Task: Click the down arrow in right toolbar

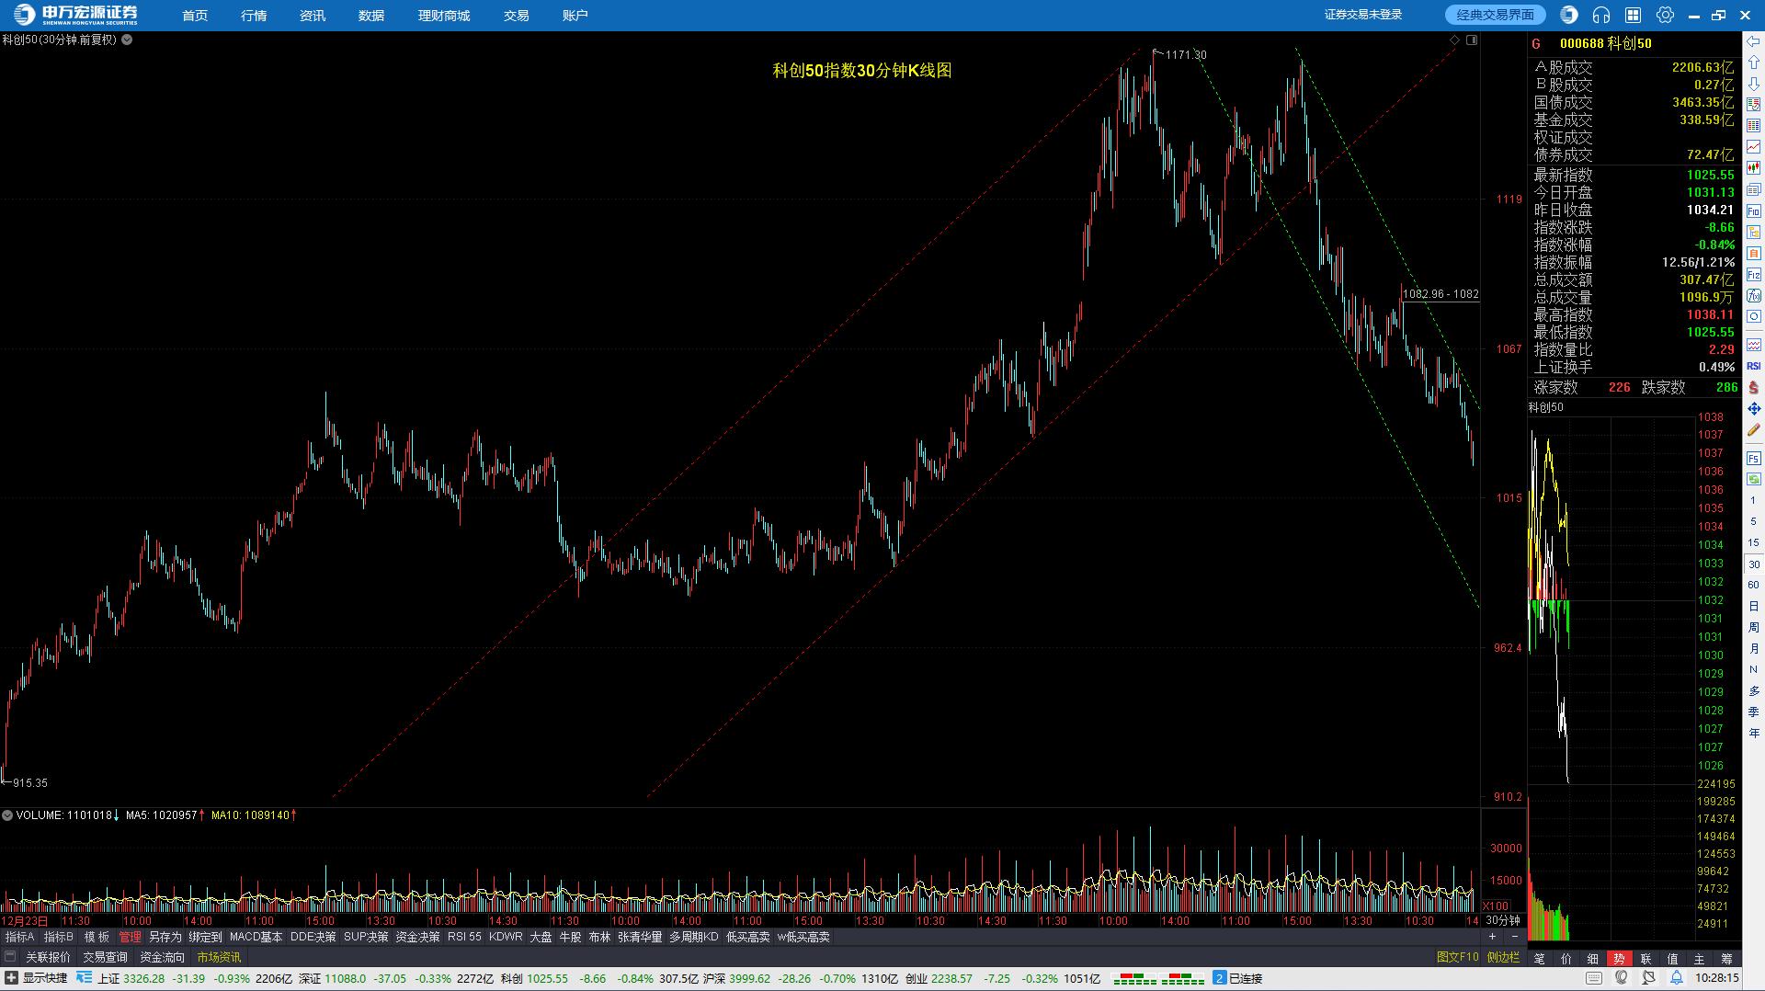Action: 1754,85
